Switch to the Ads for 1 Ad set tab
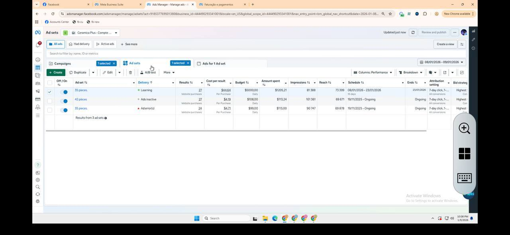Image resolution: width=510 pixels, height=235 pixels. pyautogui.click(x=214, y=63)
